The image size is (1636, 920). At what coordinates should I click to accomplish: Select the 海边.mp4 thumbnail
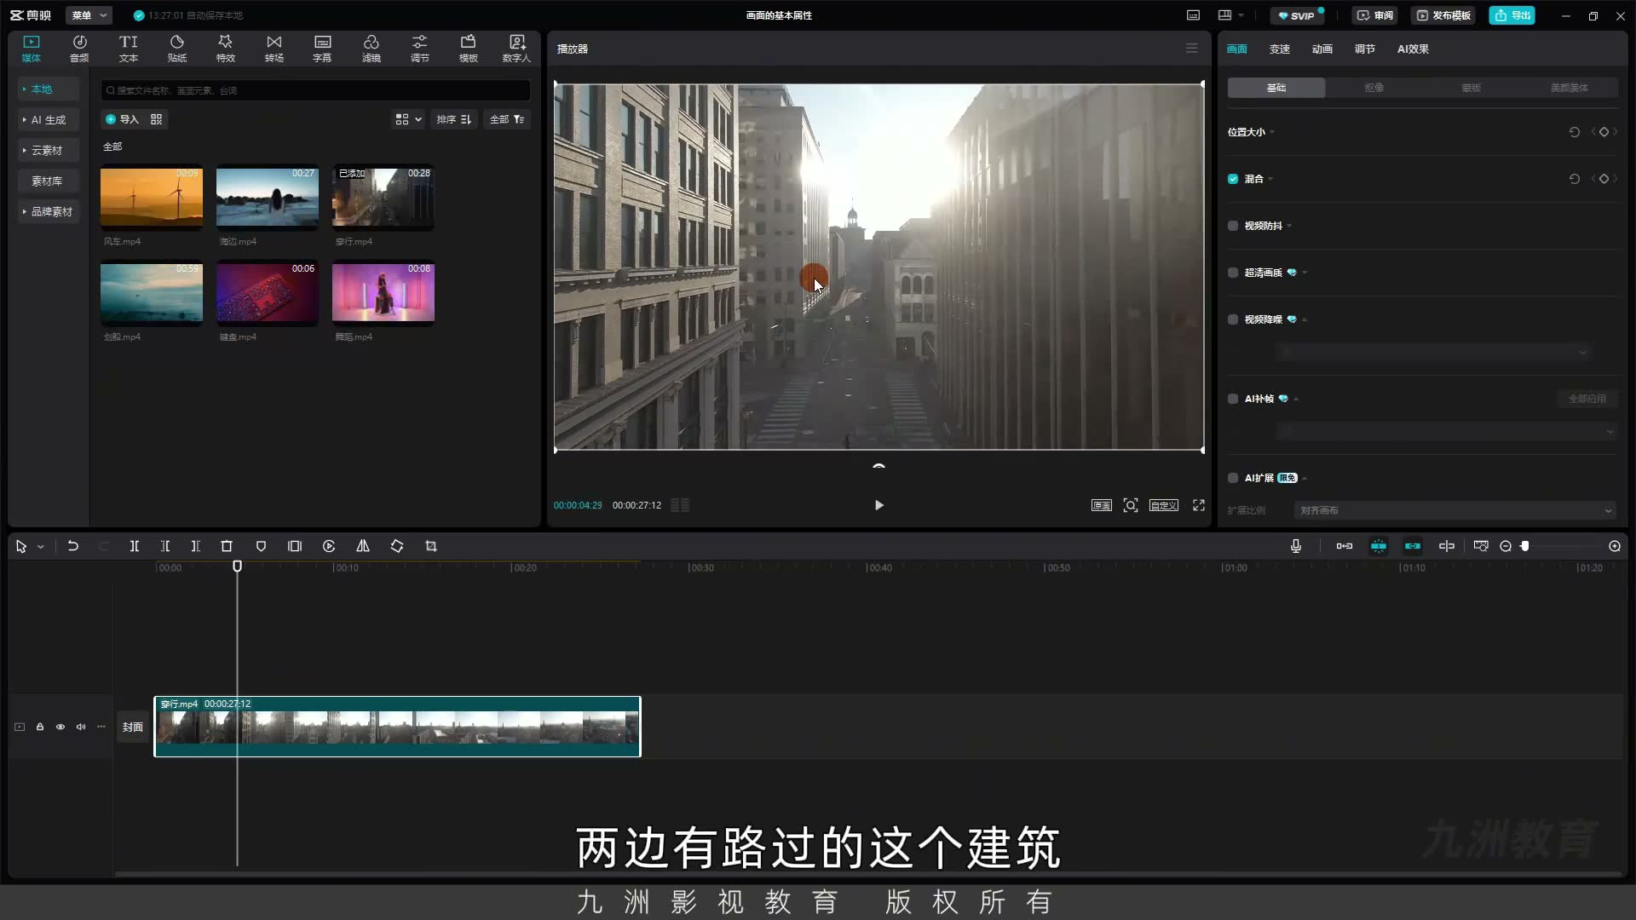click(x=268, y=198)
